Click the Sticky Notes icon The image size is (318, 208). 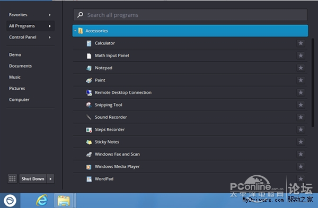pyautogui.click(x=89, y=142)
